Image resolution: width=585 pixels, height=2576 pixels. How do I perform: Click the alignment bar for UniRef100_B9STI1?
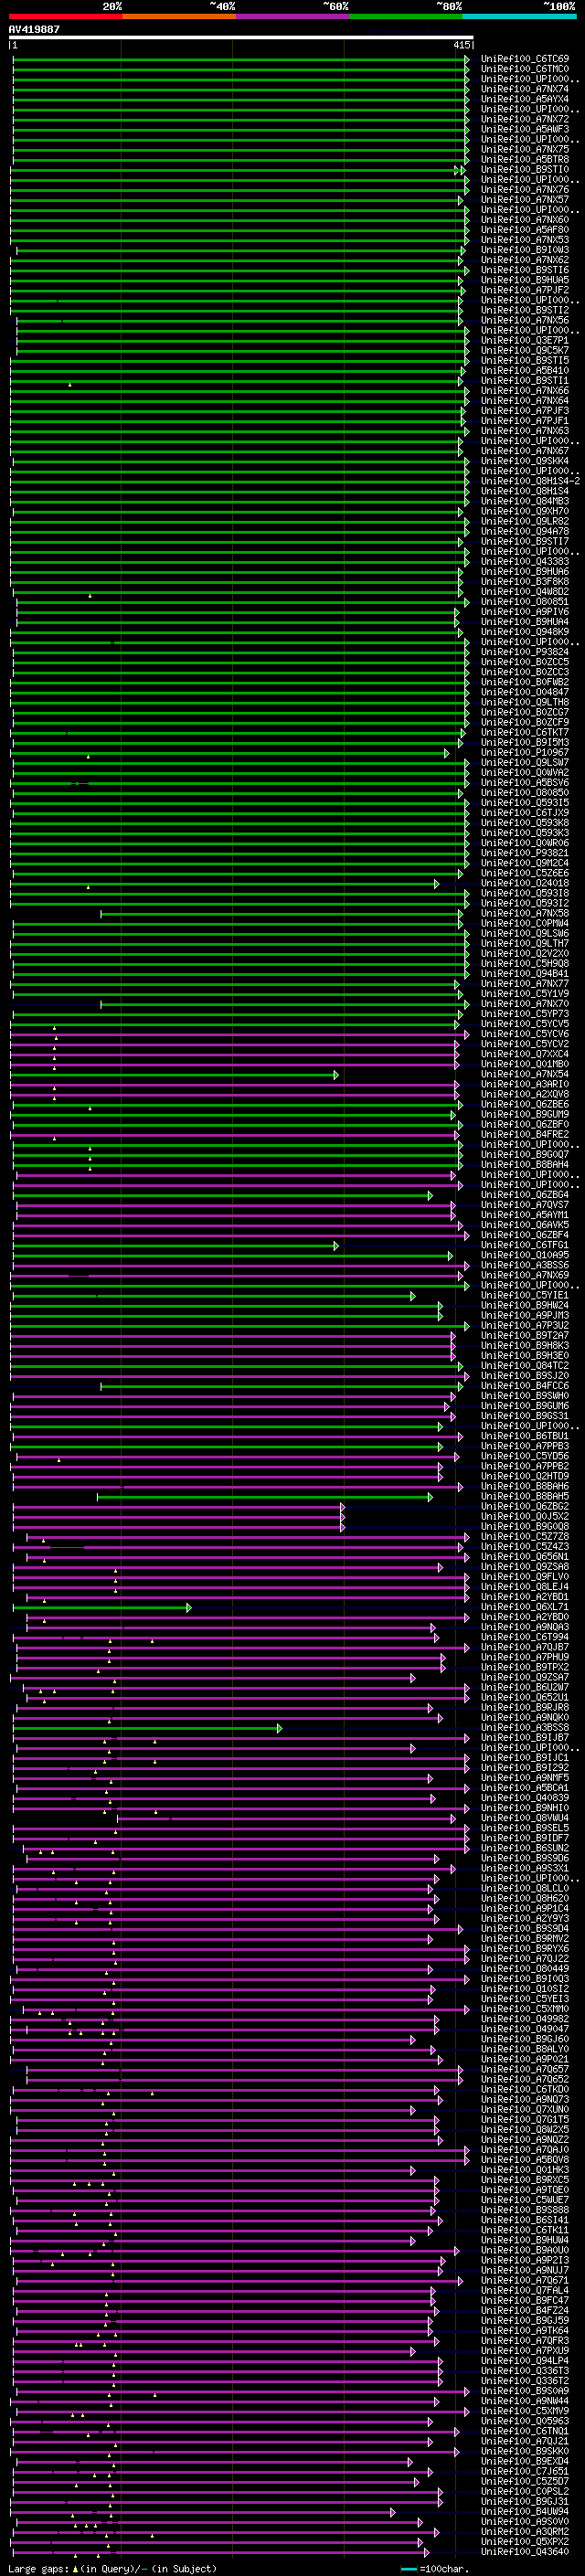pyautogui.click(x=237, y=381)
